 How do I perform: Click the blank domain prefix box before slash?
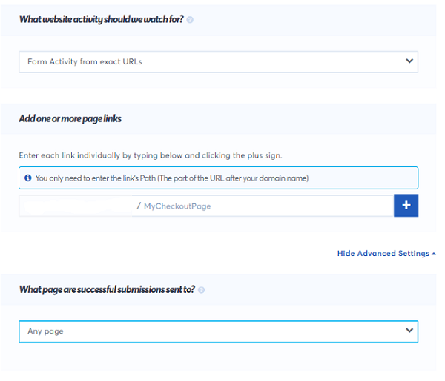pyautogui.click(x=76, y=206)
